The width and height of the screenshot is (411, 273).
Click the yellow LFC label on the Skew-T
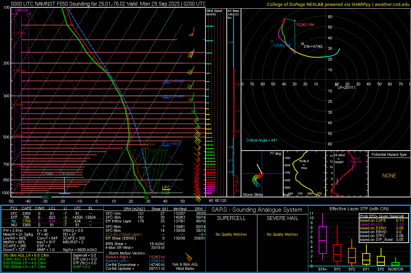(166, 188)
